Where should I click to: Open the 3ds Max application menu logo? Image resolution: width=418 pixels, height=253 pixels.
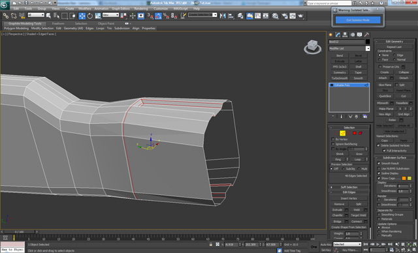point(5,5)
